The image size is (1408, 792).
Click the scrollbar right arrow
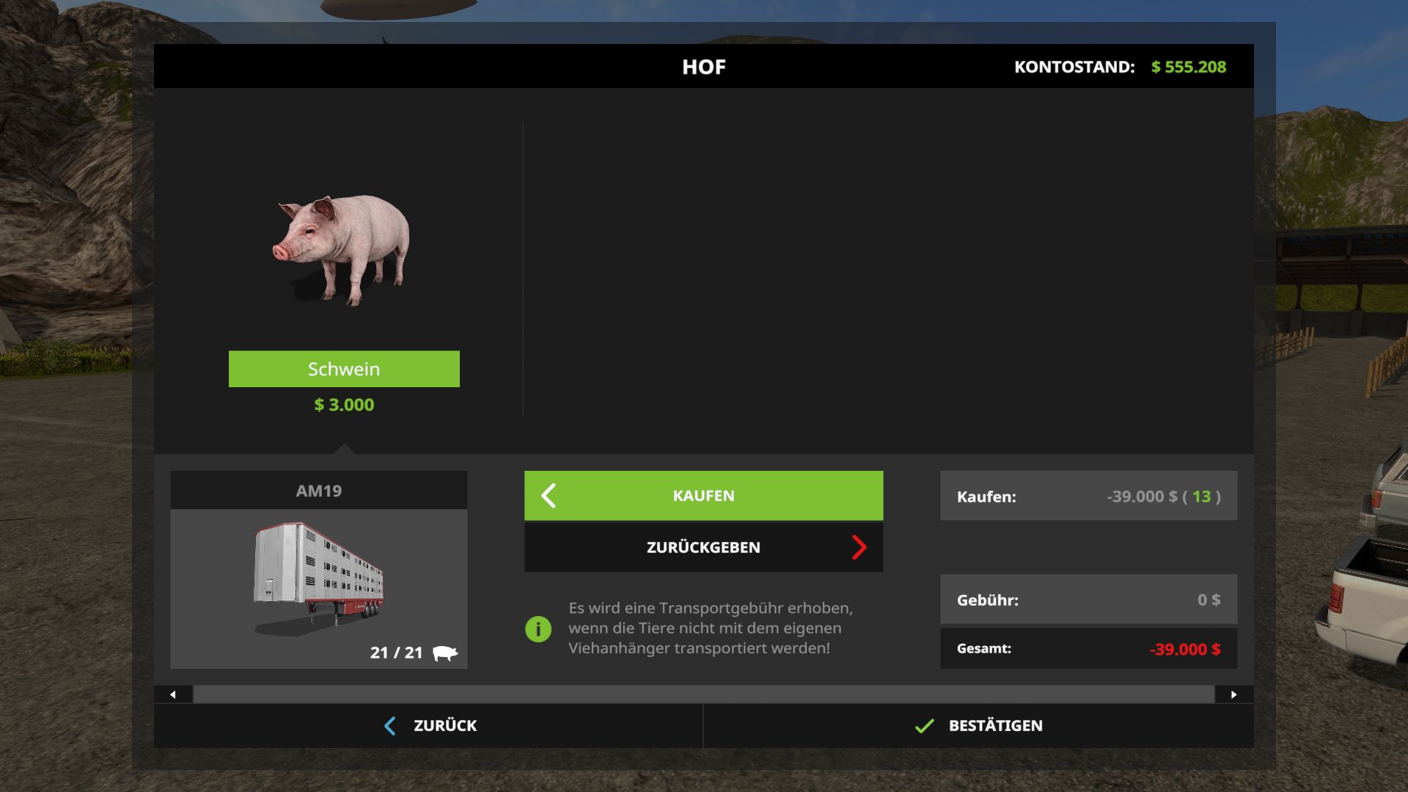(x=1234, y=694)
